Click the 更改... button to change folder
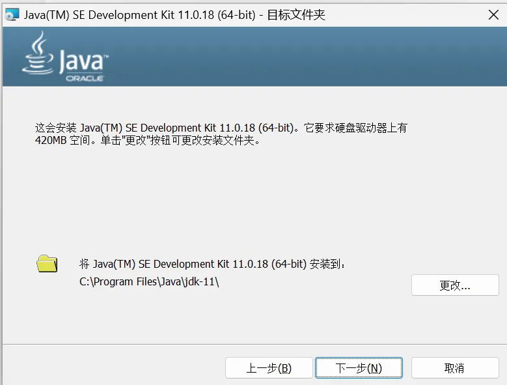Screen dimensions: 507x385 [455, 285]
